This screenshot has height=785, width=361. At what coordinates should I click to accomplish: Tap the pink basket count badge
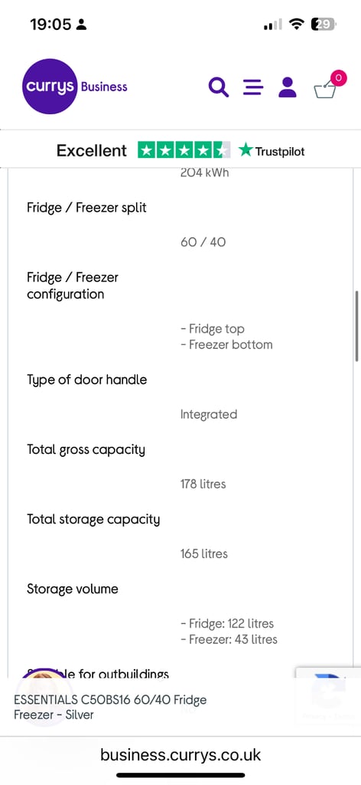[x=339, y=77]
